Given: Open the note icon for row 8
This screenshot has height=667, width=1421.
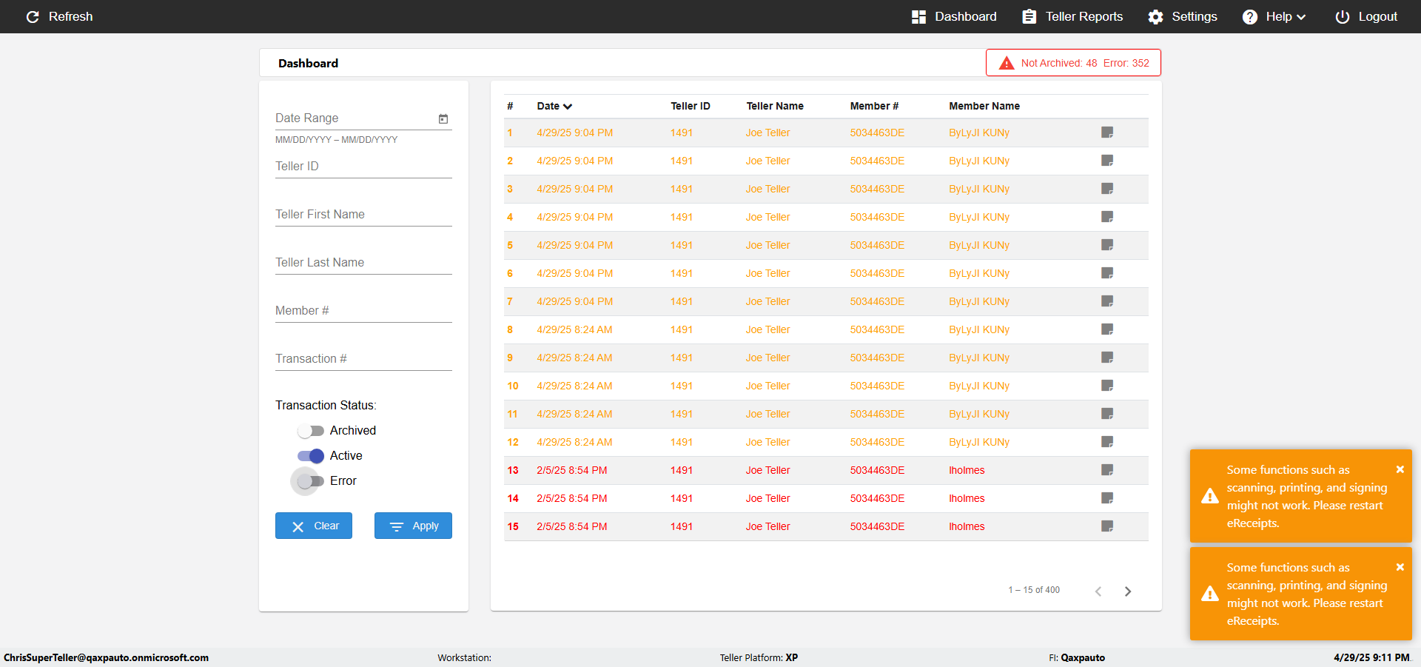Looking at the screenshot, I should 1107,329.
